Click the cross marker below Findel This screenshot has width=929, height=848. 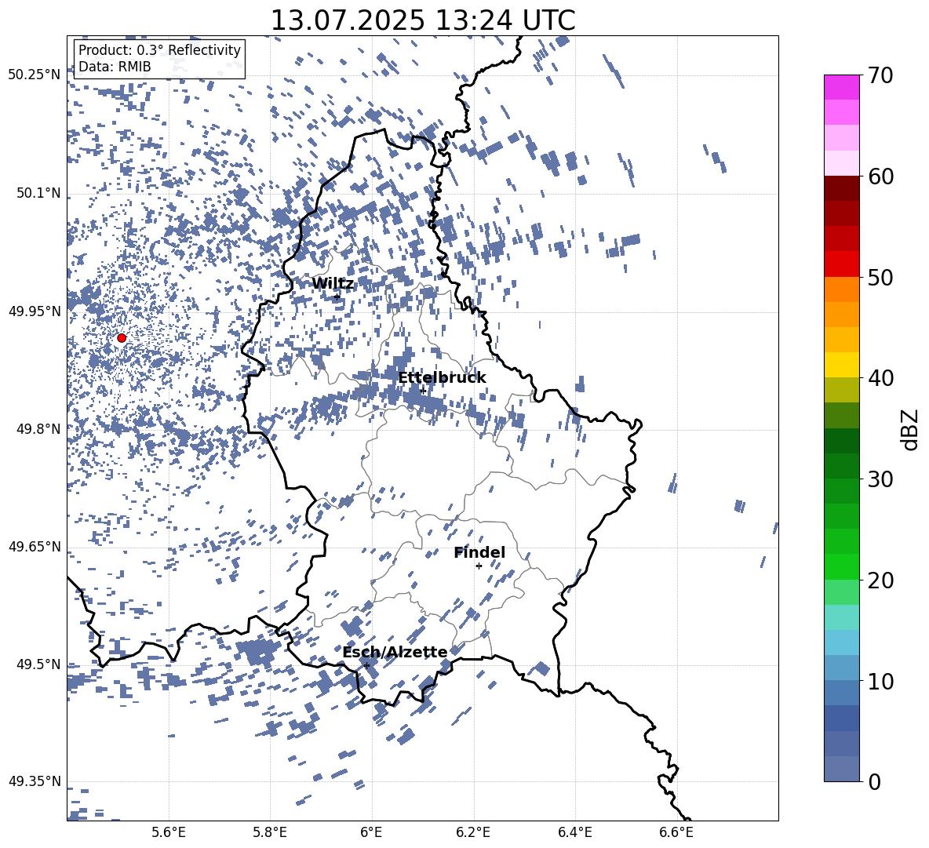(479, 566)
